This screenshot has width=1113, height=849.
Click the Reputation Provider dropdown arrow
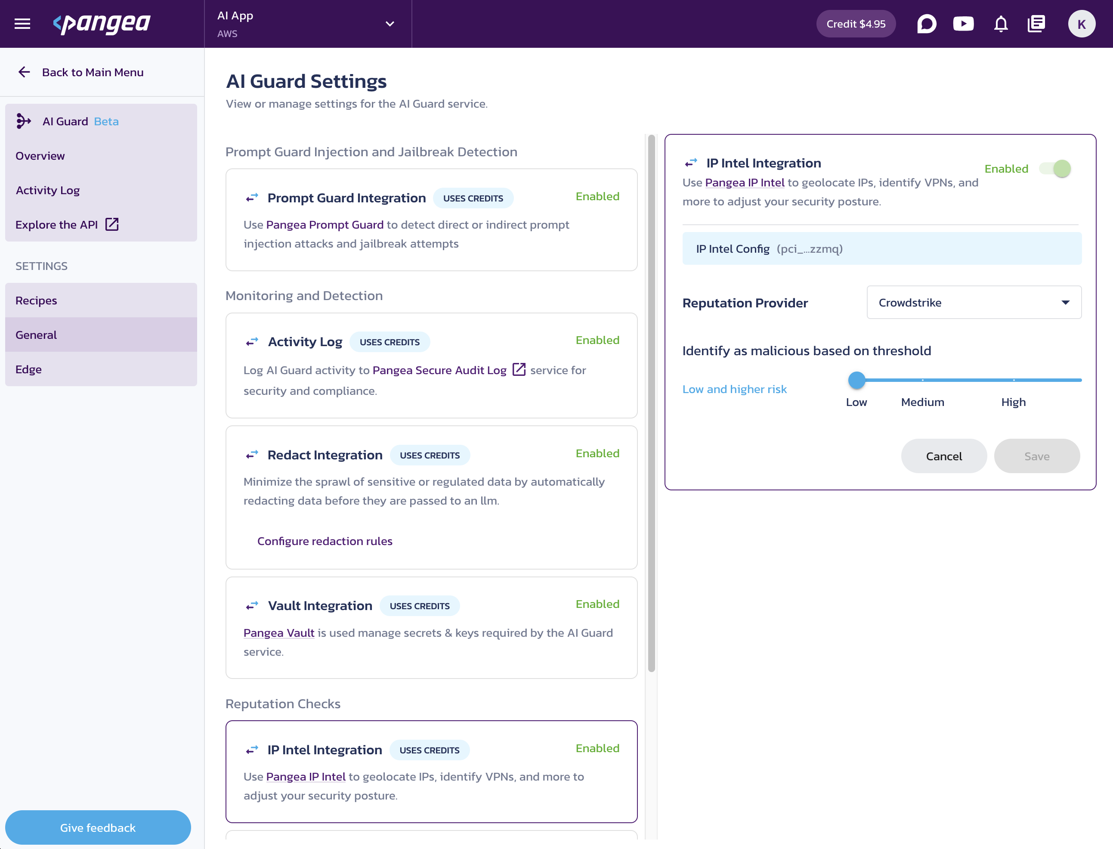pyautogui.click(x=1065, y=302)
